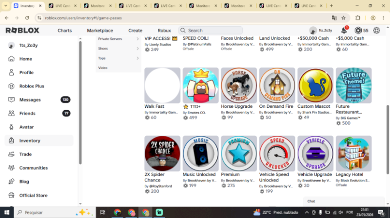Click the muted volume icon in system tray
390x218 pixels.
[x=341, y=212]
